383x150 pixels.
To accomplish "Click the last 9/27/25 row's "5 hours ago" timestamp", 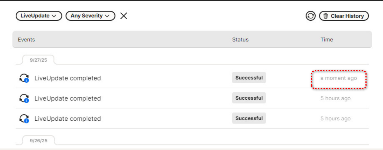I will [x=336, y=119].
